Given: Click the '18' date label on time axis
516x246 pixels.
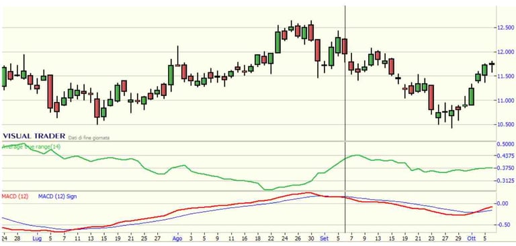Looking at the screenshot, I should [x=257, y=239].
